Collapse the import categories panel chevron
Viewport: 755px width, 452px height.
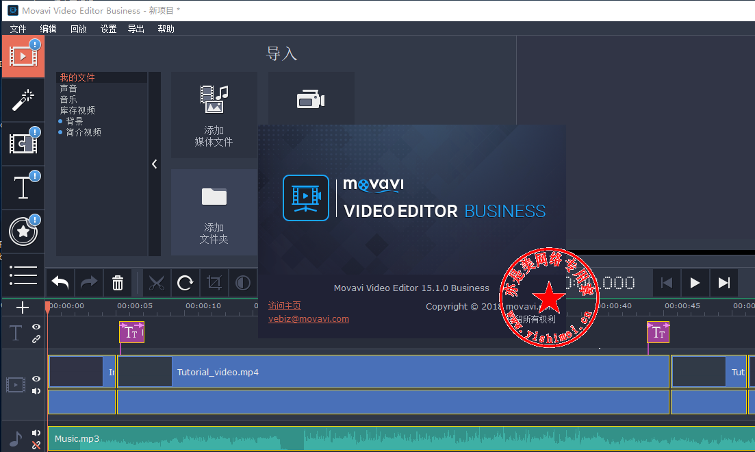tap(155, 164)
